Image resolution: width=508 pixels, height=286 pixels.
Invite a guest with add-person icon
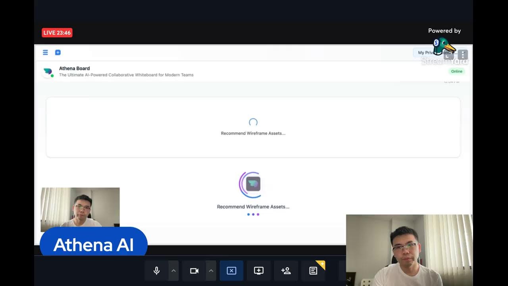click(x=286, y=271)
